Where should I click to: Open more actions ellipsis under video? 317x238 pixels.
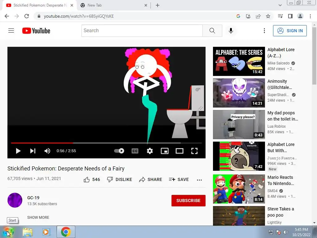[x=199, y=180]
